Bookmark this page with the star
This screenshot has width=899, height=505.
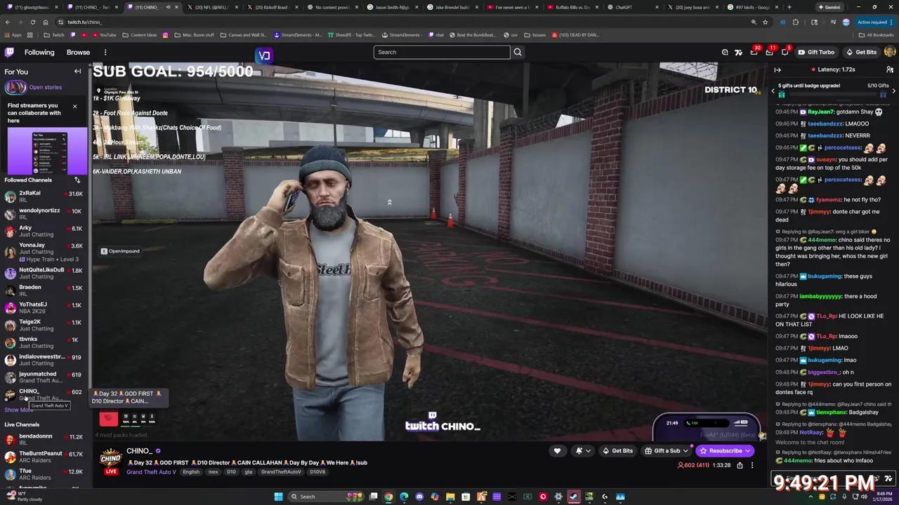(x=766, y=22)
